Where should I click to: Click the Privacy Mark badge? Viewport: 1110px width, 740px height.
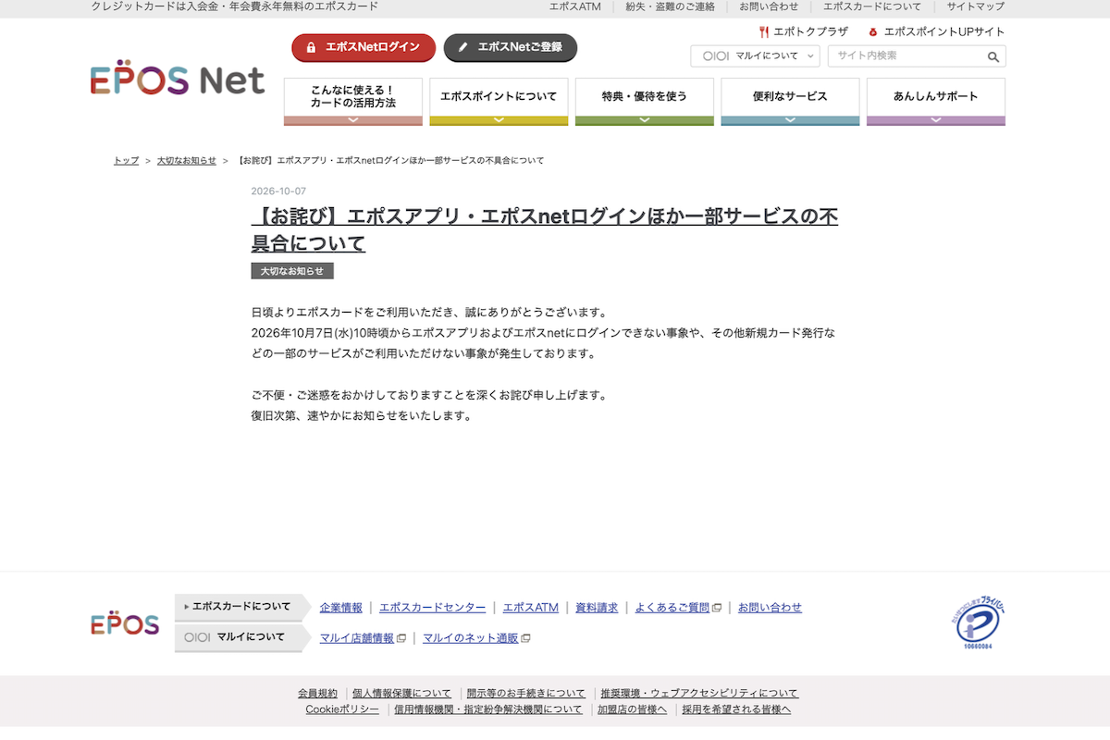(x=979, y=624)
